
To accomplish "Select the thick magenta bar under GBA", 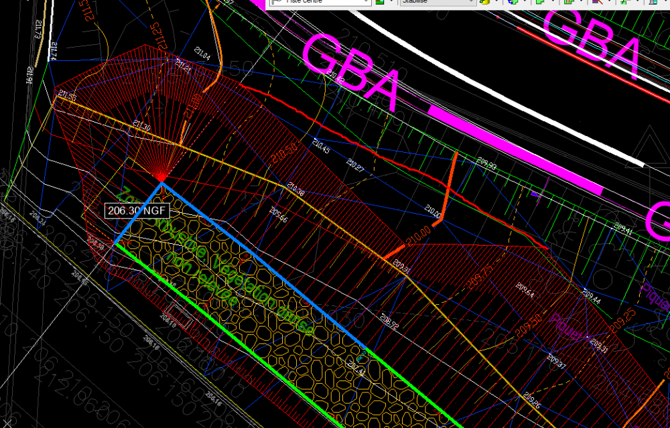I will tap(515, 150).
